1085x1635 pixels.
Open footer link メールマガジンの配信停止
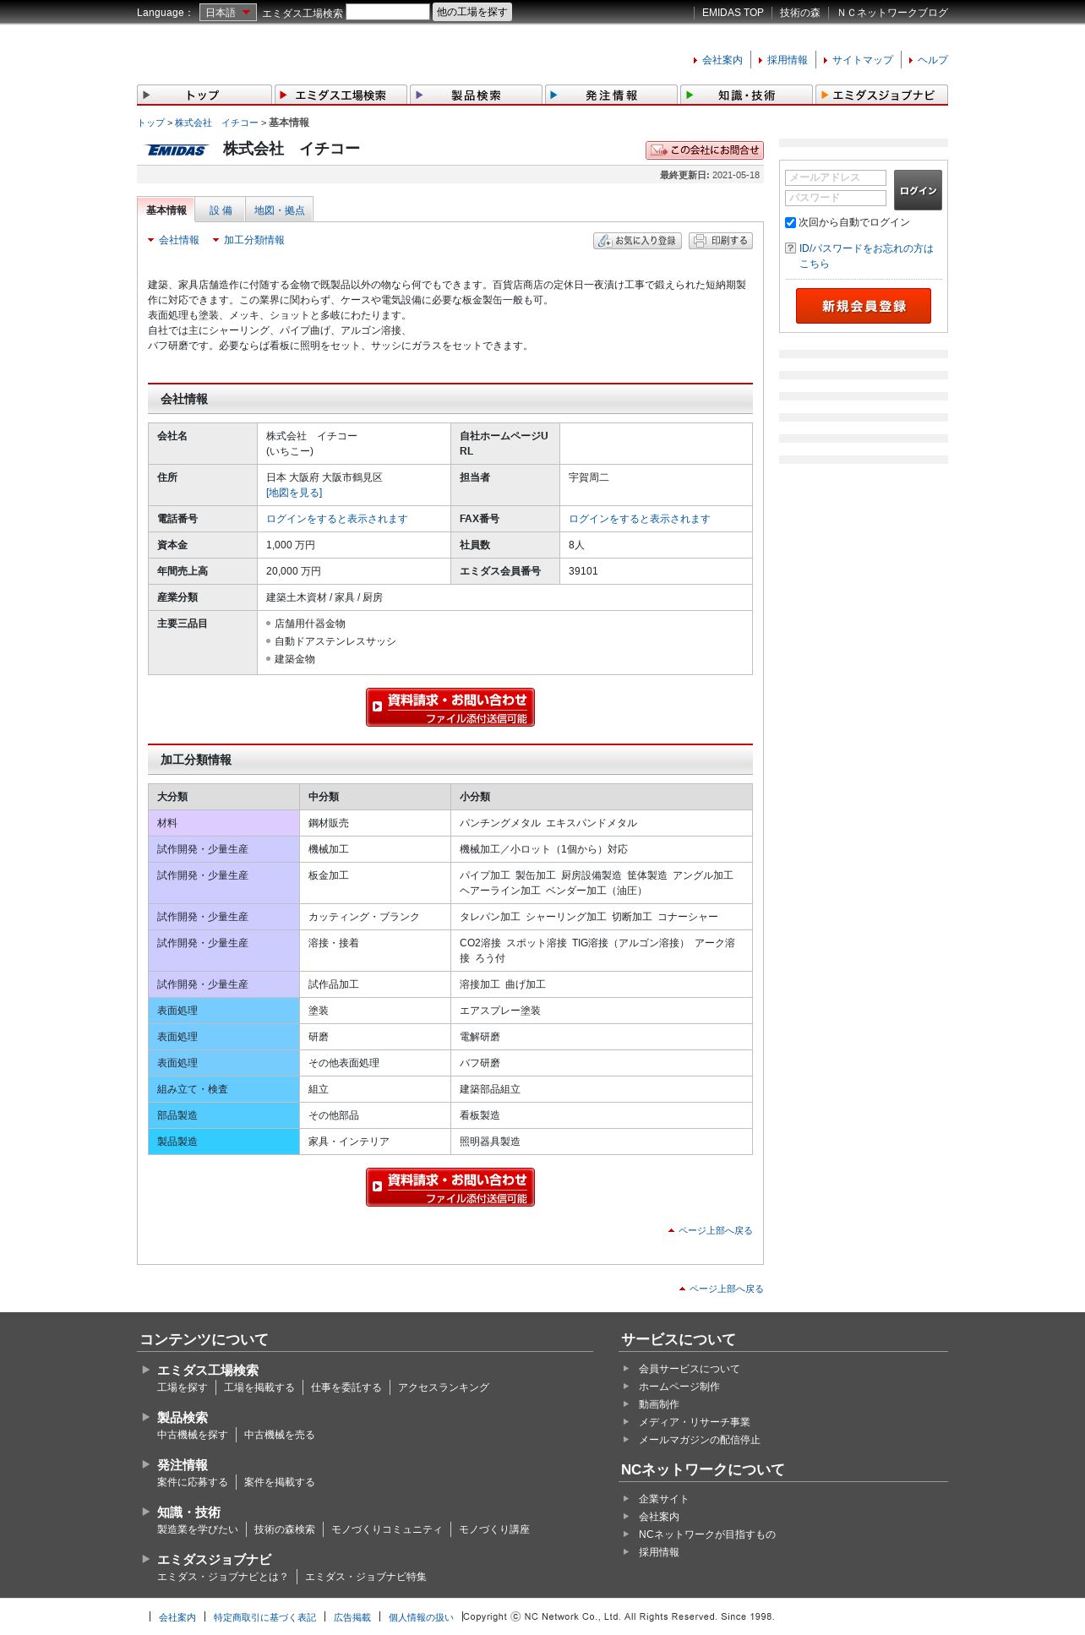pos(700,1440)
